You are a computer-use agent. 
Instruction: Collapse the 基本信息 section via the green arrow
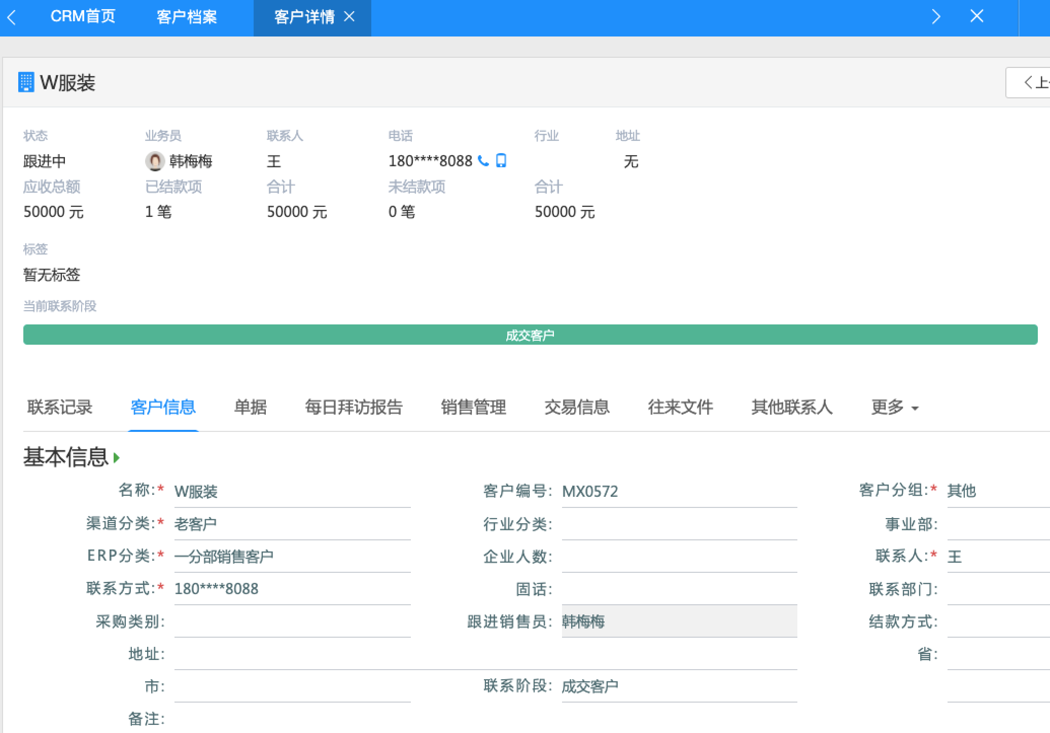tap(117, 458)
